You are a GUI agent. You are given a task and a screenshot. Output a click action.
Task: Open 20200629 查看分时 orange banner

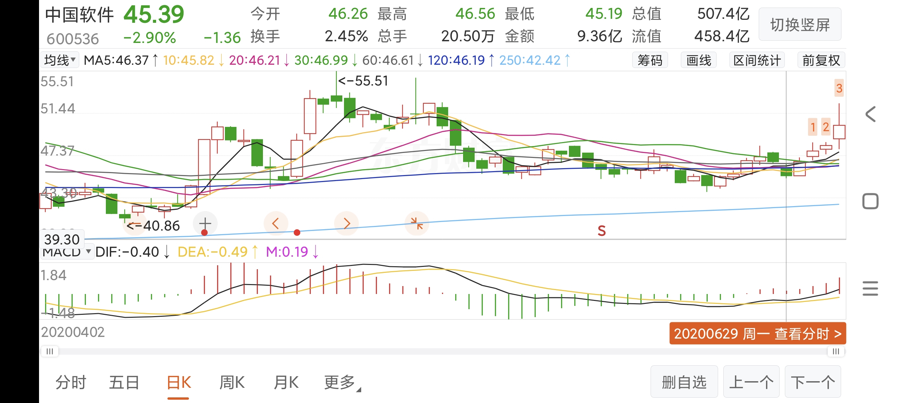click(x=757, y=333)
